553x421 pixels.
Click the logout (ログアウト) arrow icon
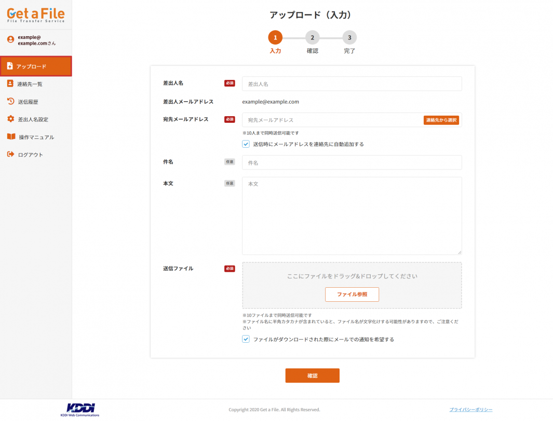click(10, 155)
